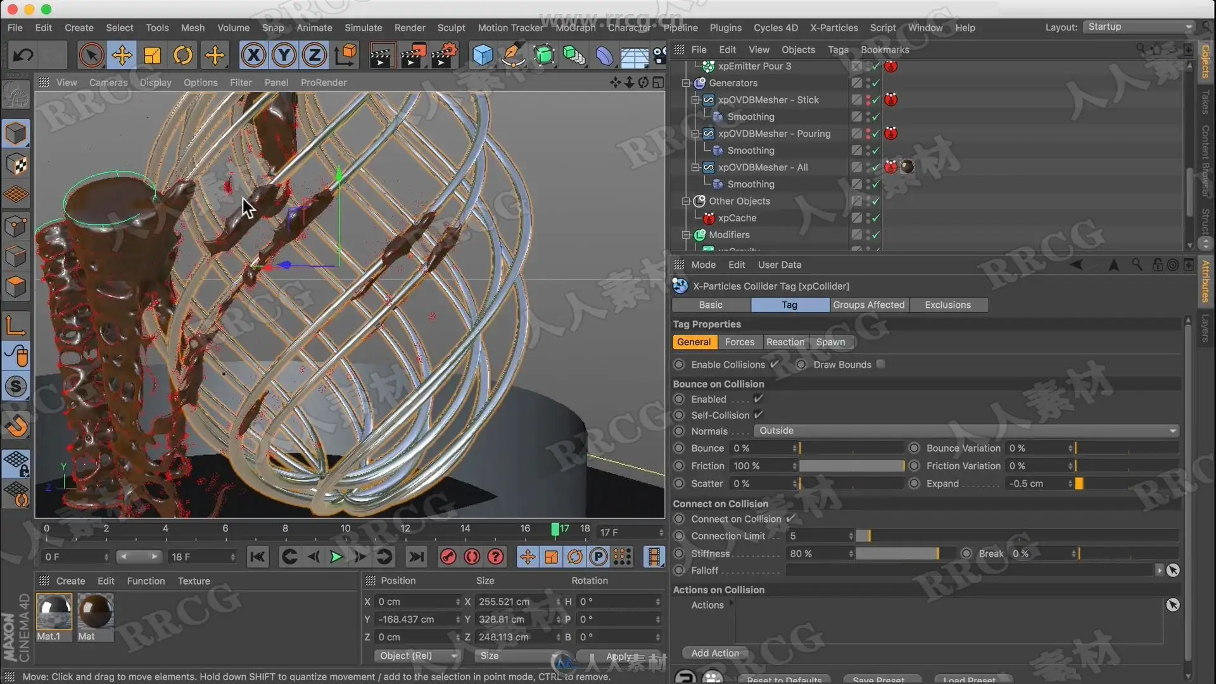Click the Add Action button
The height and width of the screenshot is (684, 1216).
[x=714, y=653]
